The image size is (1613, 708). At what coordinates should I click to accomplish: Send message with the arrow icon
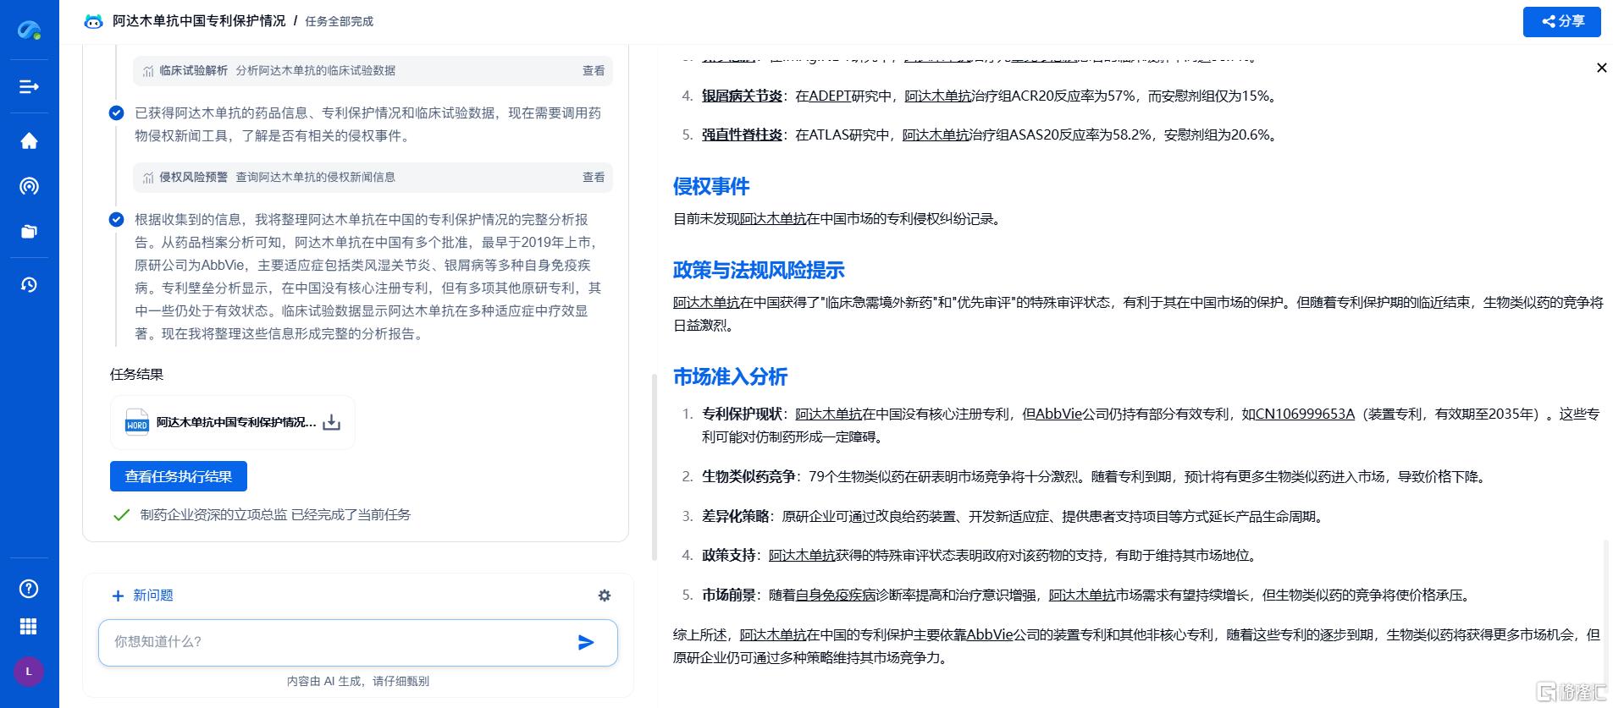pyautogui.click(x=586, y=643)
